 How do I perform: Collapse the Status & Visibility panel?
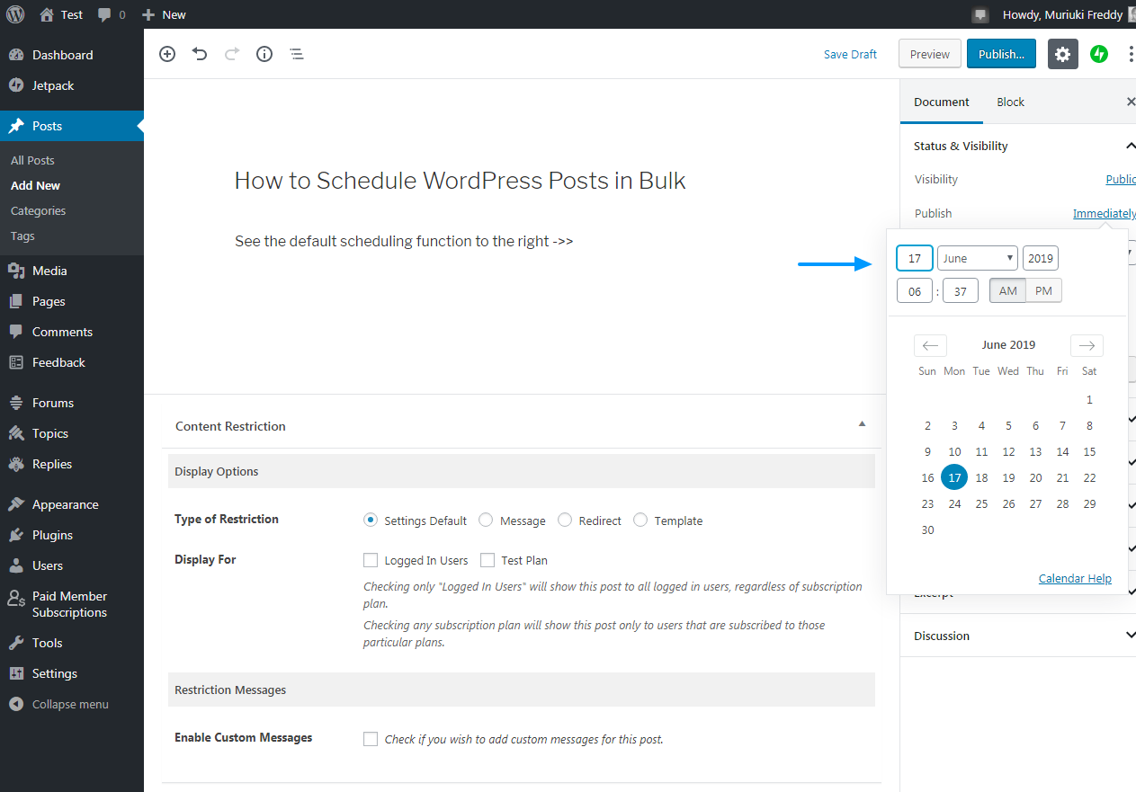[x=1130, y=145]
